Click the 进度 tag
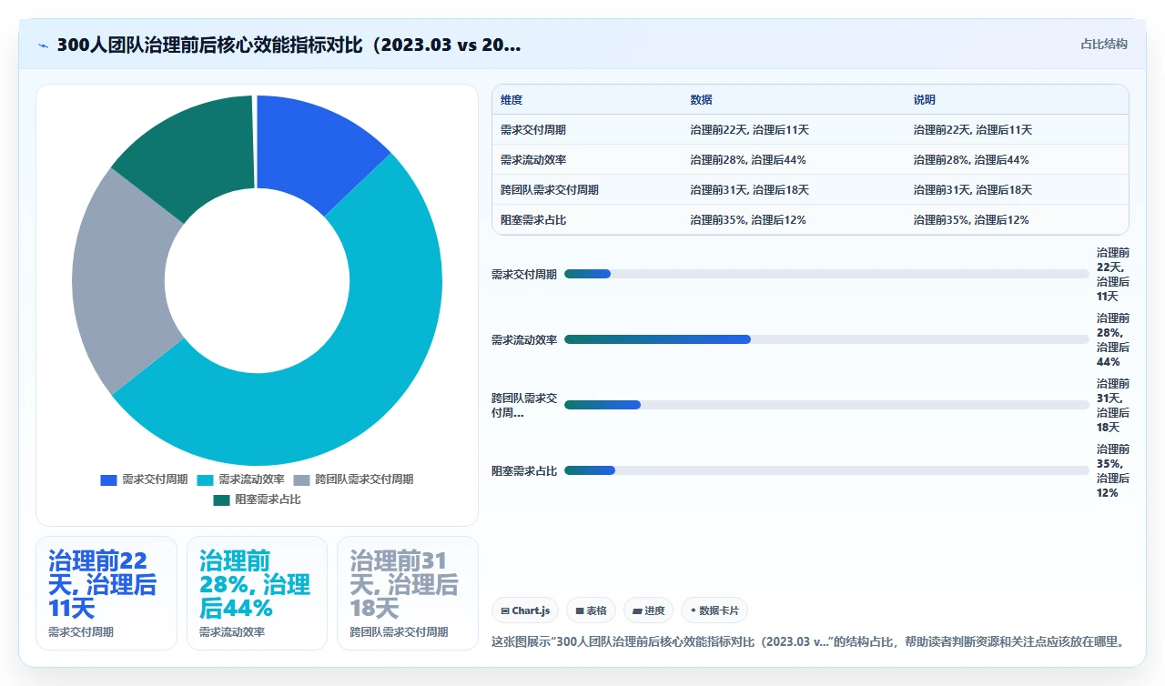1165x686 pixels. pyautogui.click(x=648, y=610)
